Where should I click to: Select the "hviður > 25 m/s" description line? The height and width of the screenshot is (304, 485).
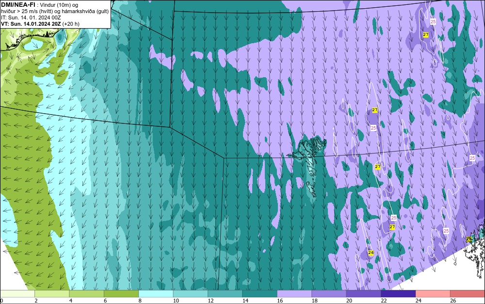[55, 11]
